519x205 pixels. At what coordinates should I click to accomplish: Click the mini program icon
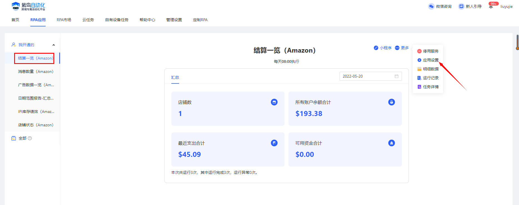click(376, 48)
